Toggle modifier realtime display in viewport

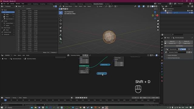(x=183, y=49)
